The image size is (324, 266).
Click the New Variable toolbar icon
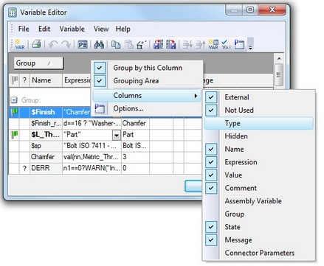20,44
